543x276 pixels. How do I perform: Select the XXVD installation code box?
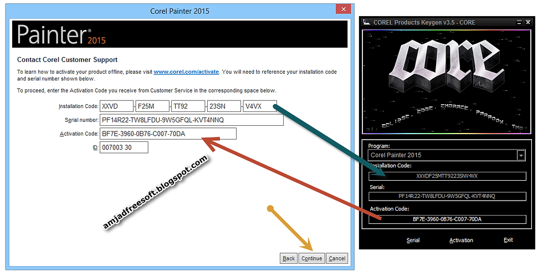[116, 106]
